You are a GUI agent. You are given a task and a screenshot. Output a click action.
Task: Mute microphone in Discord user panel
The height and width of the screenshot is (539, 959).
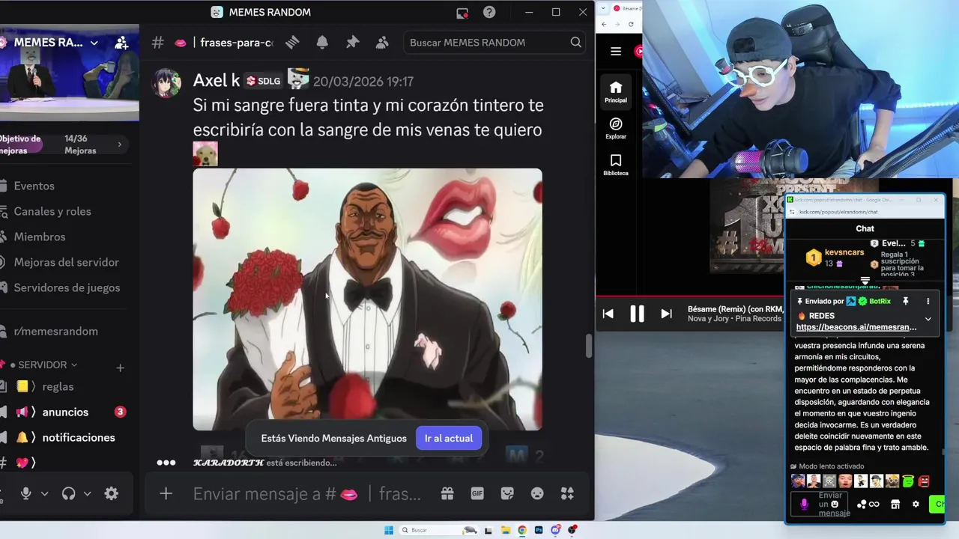click(26, 493)
